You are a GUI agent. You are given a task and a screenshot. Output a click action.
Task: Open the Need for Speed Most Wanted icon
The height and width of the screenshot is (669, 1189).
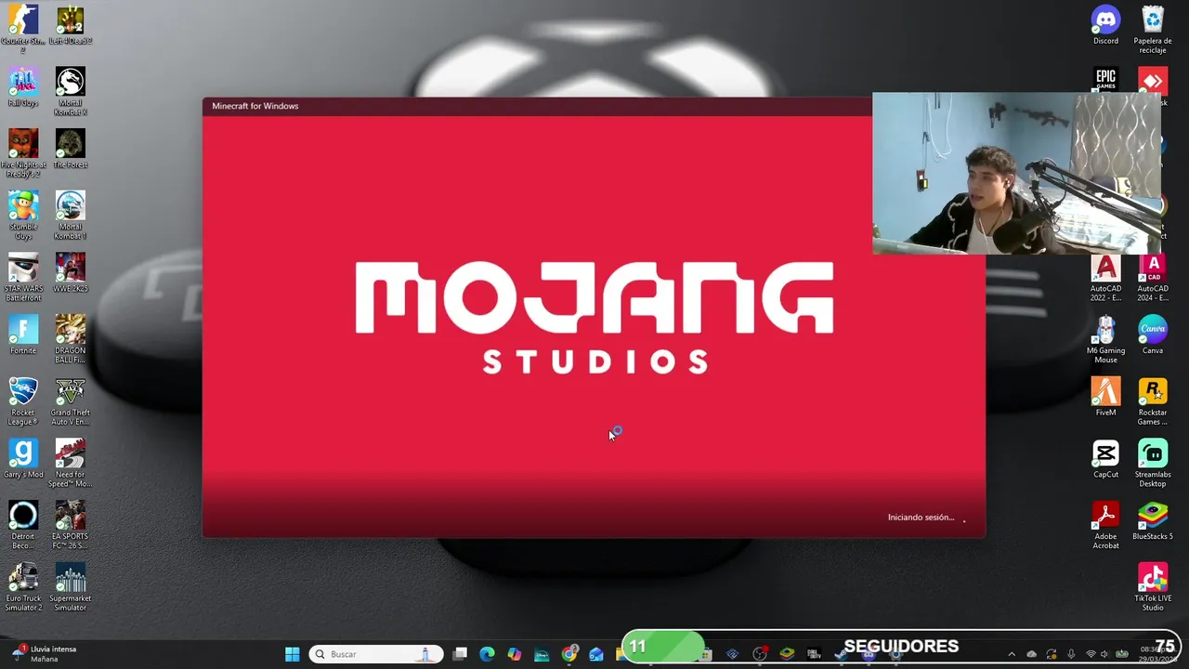pyautogui.click(x=71, y=463)
